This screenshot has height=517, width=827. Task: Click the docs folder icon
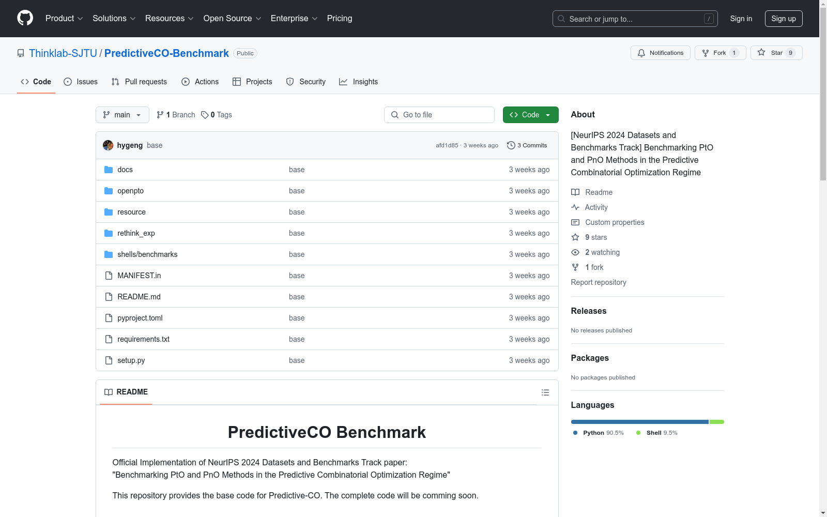(x=109, y=170)
